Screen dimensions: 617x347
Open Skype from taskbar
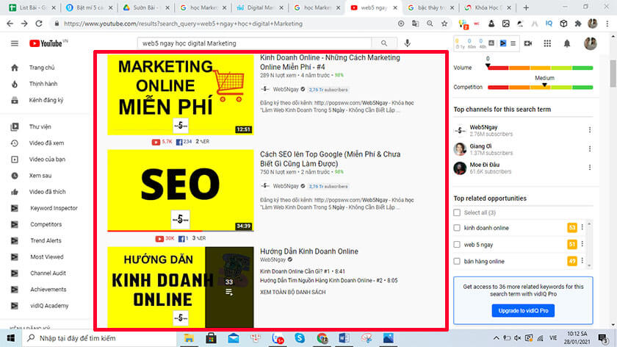(300, 338)
